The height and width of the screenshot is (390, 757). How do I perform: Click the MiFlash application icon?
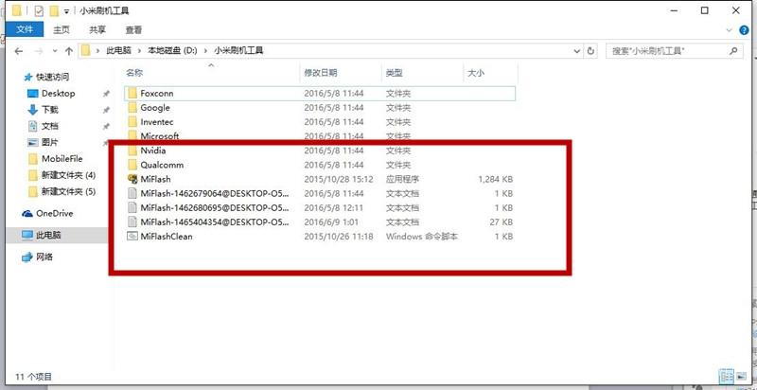(132, 179)
